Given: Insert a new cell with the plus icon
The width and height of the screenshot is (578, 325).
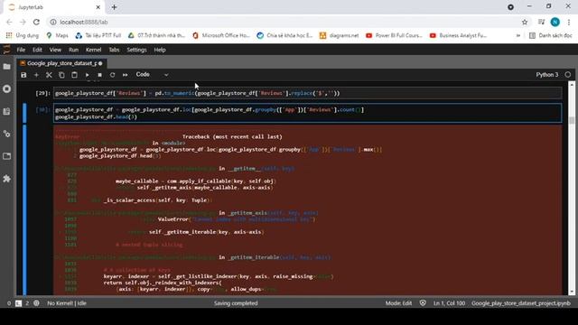Looking at the screenshot, I should click(x=36, y=75).
